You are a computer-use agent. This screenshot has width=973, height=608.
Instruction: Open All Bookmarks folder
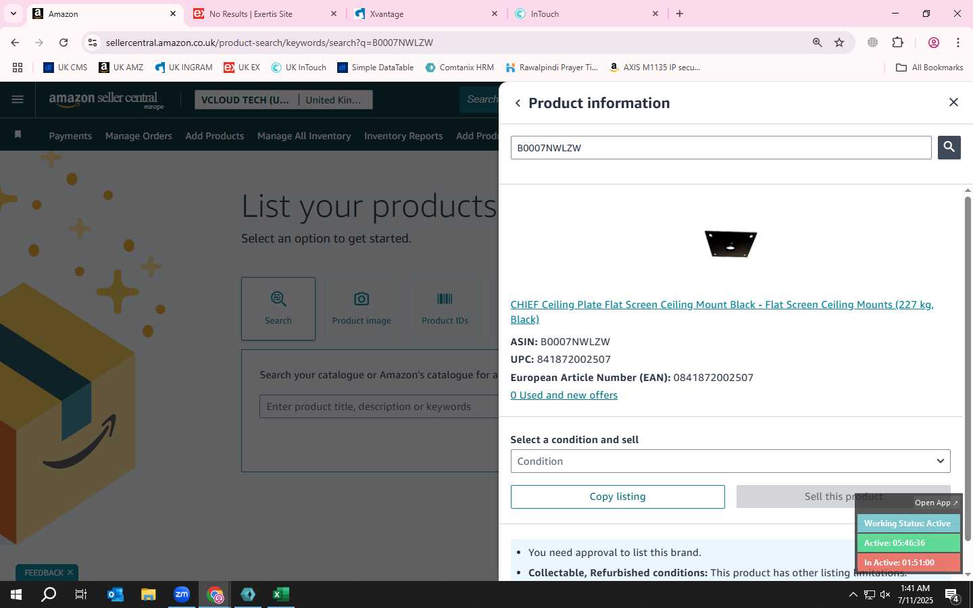point(930,68)
